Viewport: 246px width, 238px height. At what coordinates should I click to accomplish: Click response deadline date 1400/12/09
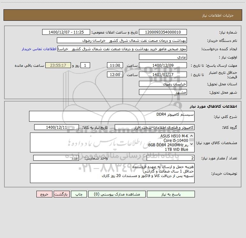[163, 65]
